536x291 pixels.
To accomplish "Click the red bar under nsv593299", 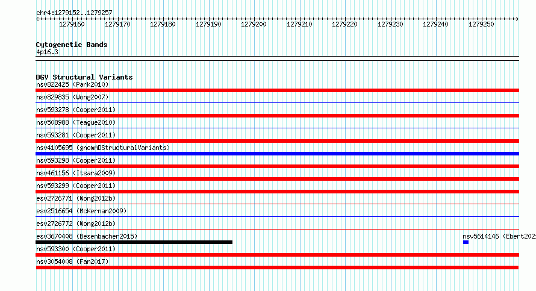I will tap(277, 192).
